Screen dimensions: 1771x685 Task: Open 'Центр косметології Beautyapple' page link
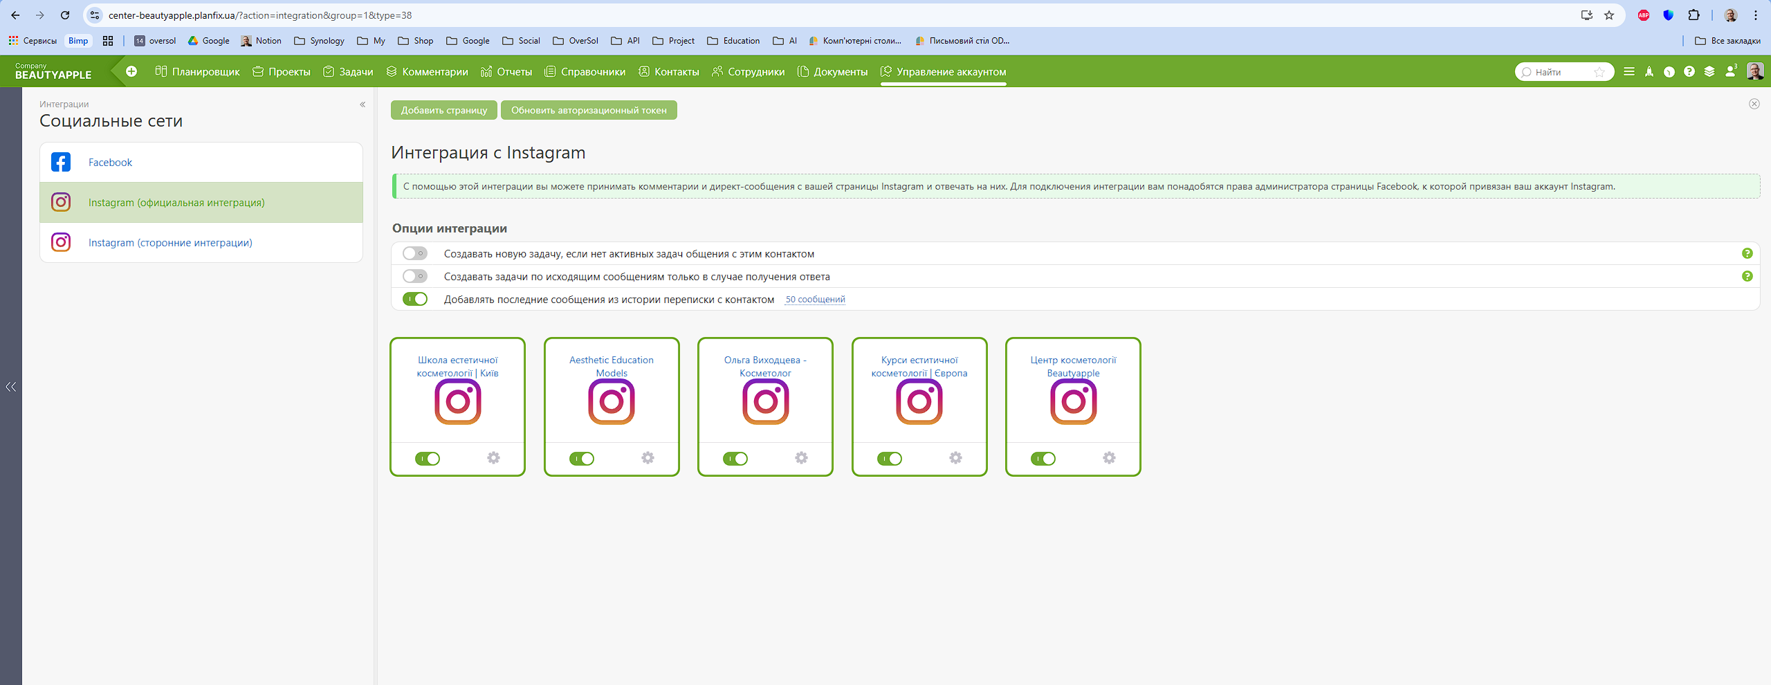pos(1073,366)
